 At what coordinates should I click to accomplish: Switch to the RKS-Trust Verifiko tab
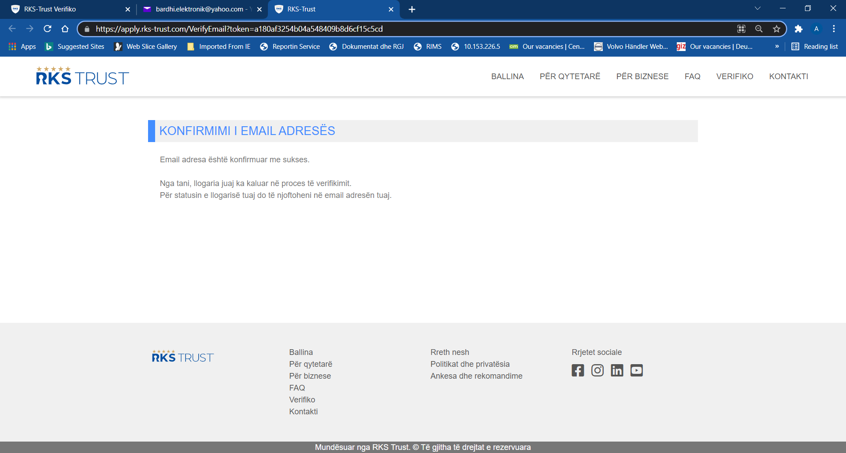pos(70,9)
